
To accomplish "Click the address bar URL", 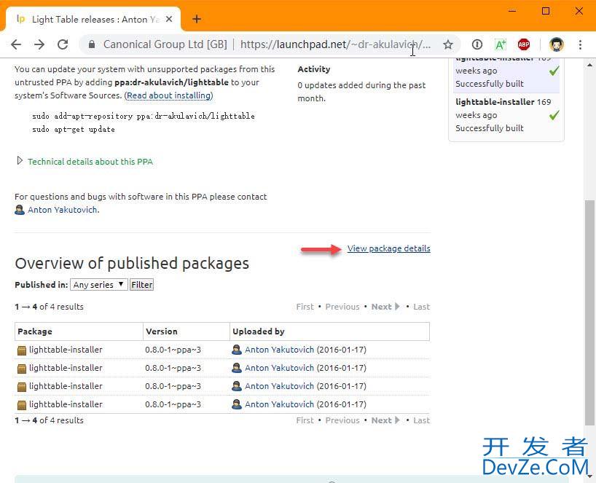I will pyautogui.click(x=335, y=44).
